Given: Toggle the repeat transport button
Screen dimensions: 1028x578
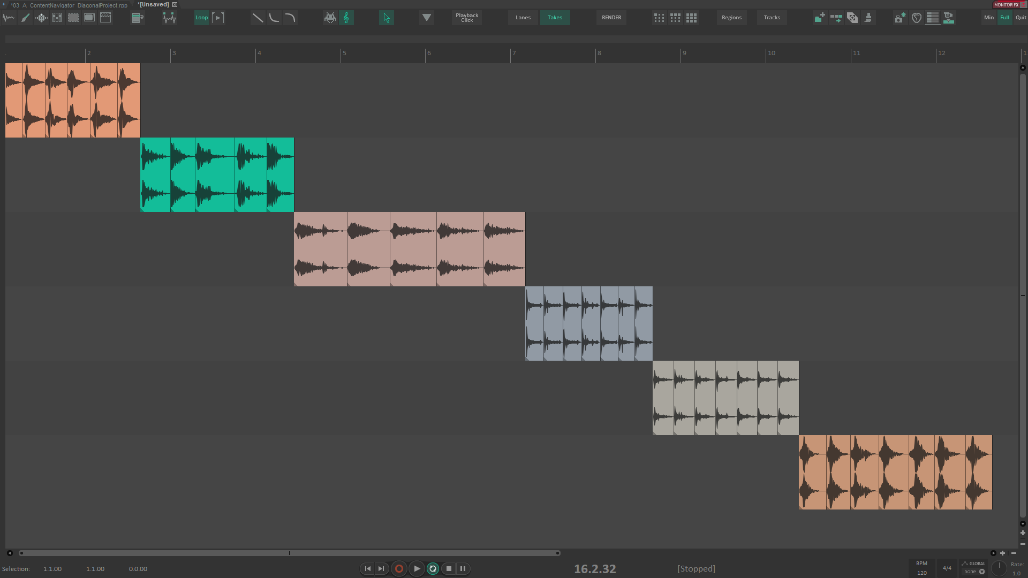Looking at the screenshot, I should [433, 568].
